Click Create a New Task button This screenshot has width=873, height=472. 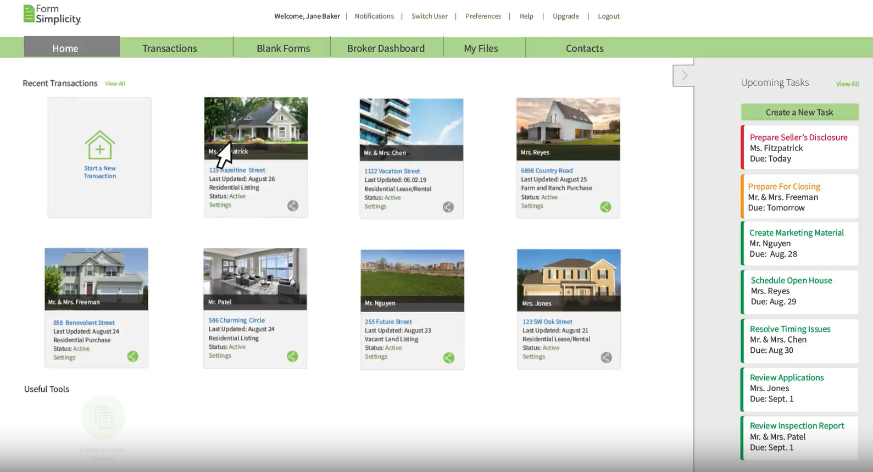(799, 112)
